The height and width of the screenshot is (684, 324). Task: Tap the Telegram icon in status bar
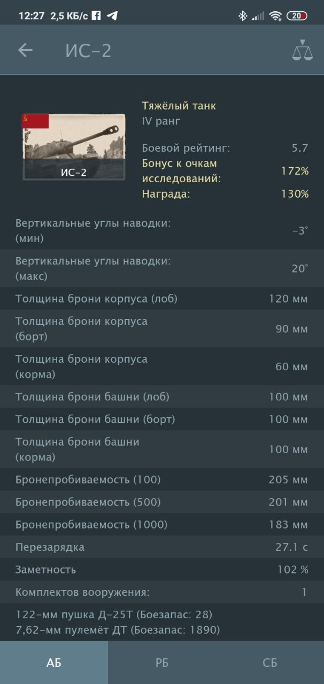(112, 15)
